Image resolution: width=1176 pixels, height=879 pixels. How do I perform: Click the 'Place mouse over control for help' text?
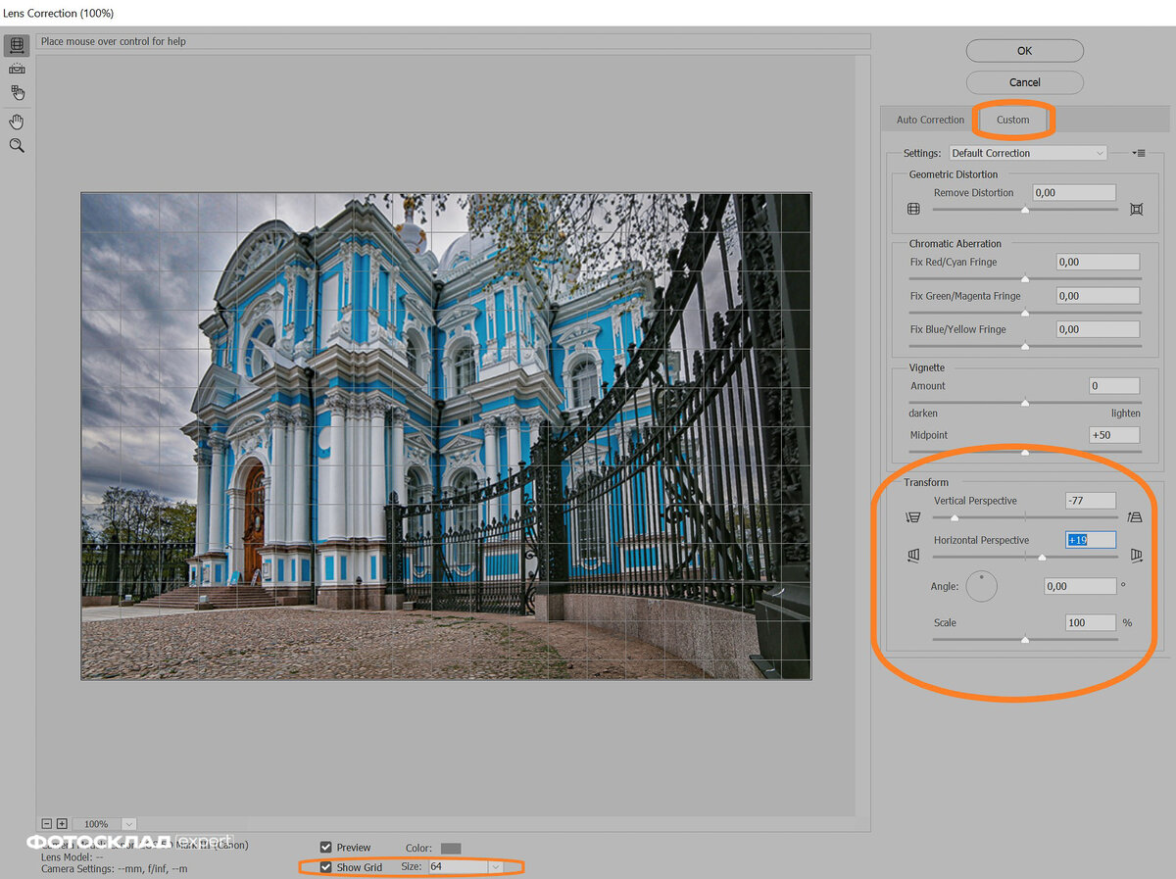coord(114,42)
